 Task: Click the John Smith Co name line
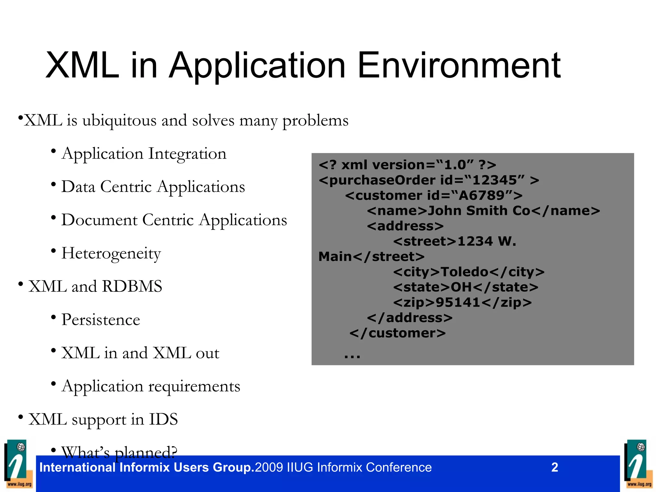(483, 211)
